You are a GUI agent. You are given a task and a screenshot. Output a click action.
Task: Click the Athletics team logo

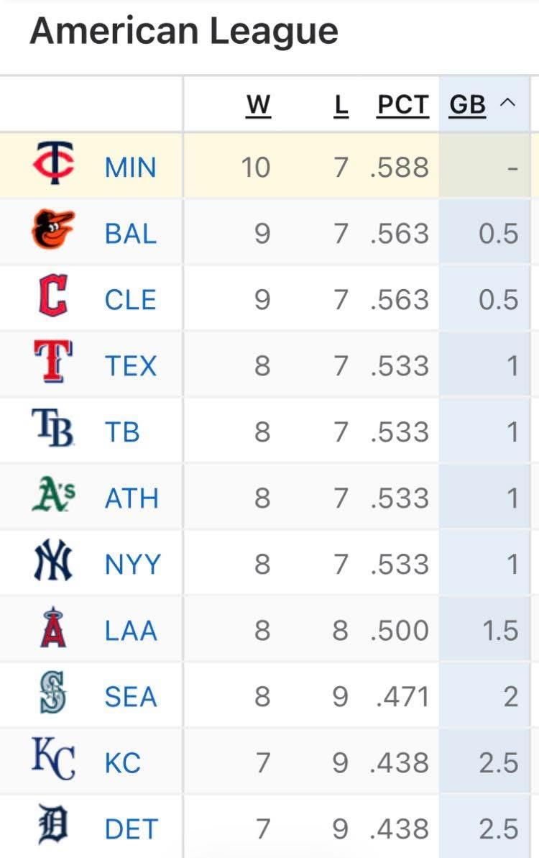pyautogui.click(x=54, y=496)
